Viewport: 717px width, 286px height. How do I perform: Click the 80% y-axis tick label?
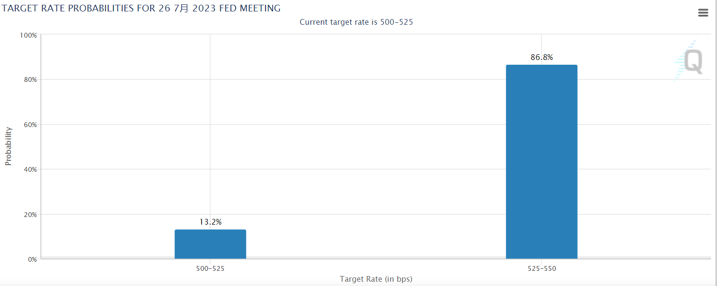click(30, 79)
